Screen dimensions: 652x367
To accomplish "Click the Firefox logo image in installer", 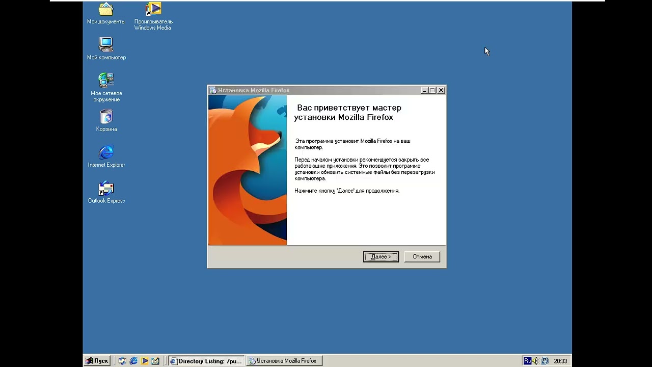I will (248, 170).
